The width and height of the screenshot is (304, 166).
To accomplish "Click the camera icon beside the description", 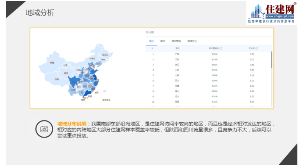I will 44,129.
